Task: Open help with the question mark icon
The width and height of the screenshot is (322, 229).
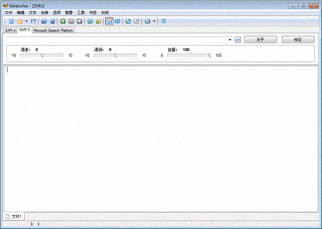Action: click(164, 21)
